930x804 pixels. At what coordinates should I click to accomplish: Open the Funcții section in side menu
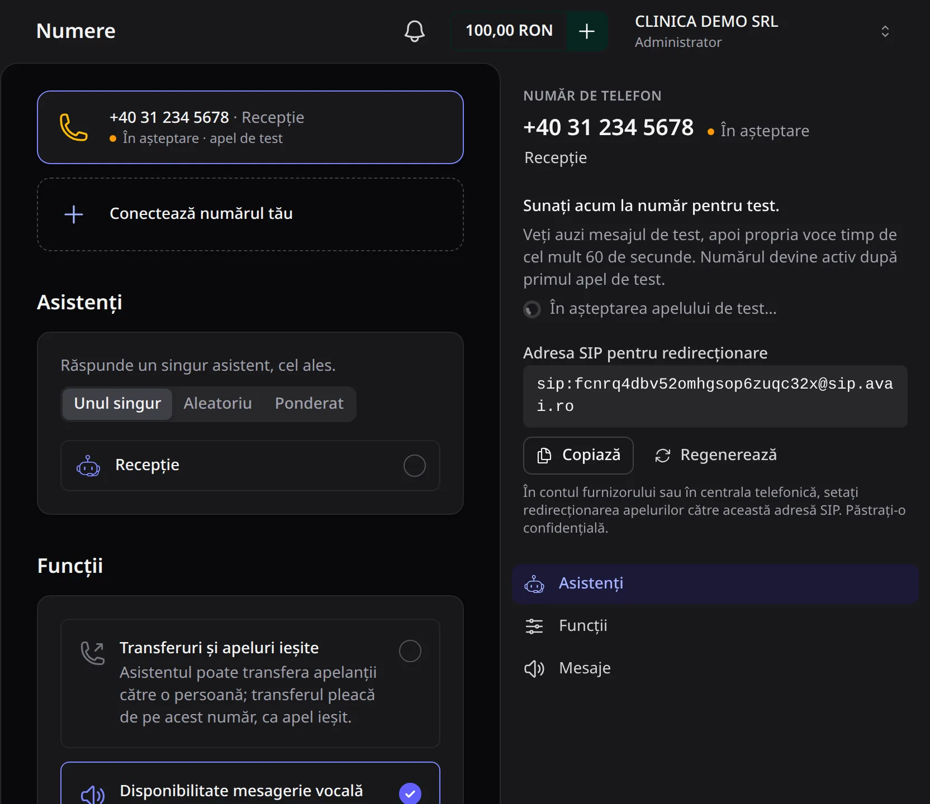click(x=715, y=626)
